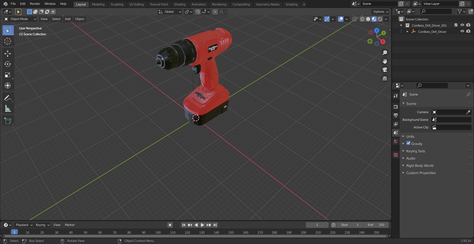This screenshot has height=244, width=474.
Task: Switch orthographic/perspective grid icon
Action: point(384,79)
